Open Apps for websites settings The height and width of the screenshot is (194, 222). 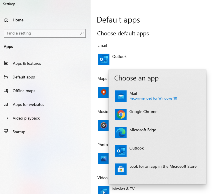pyautogui.click(x=45, y=104)
